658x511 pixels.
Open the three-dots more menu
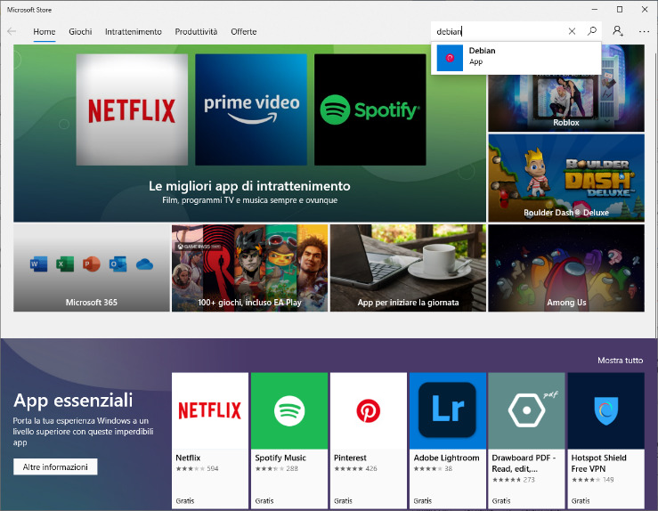pyautogui.click(x=644, y=31)
